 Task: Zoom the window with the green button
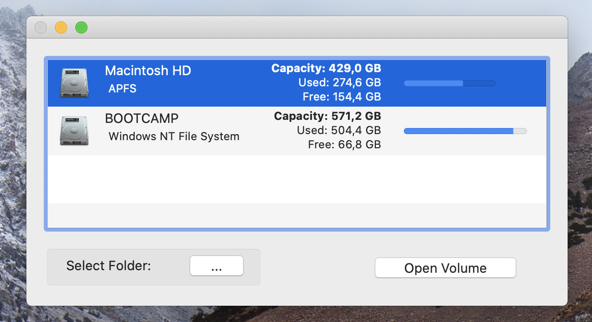coord(81,27)
